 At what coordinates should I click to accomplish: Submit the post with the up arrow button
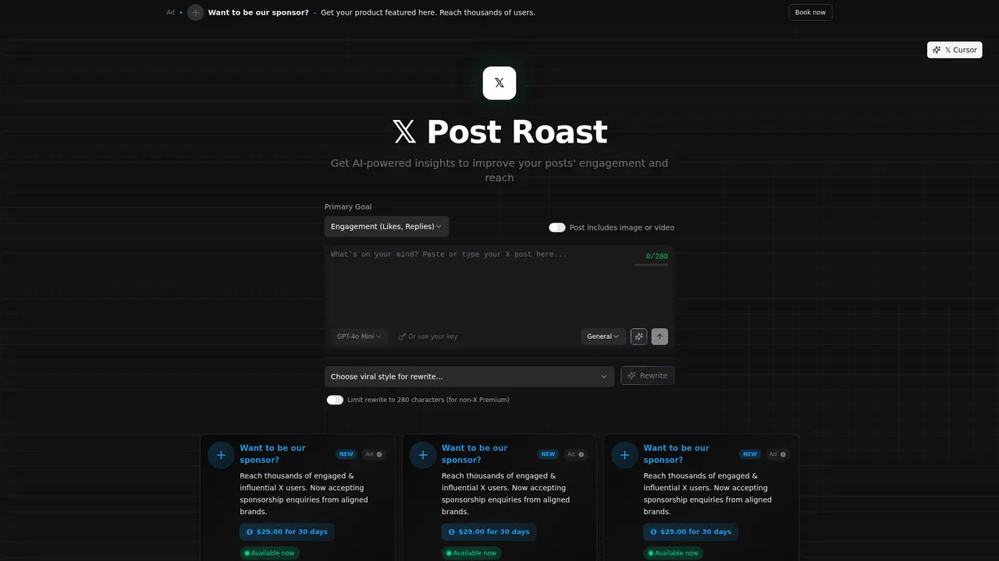(659, 337)
